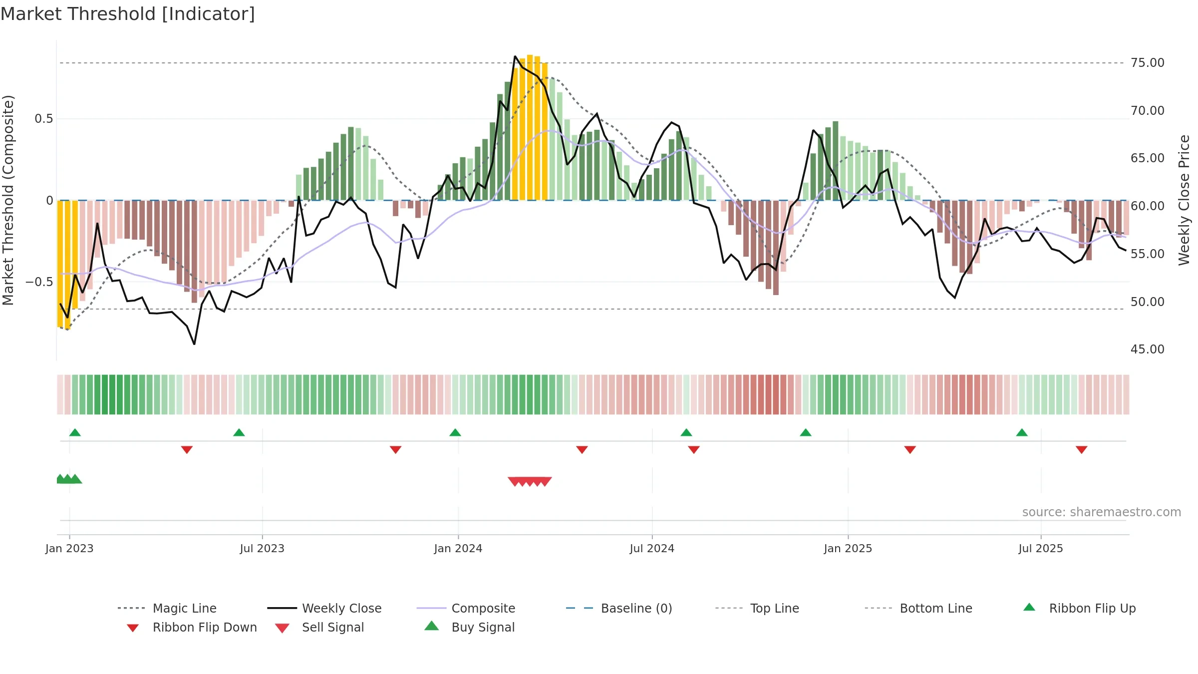The height and width of the screenshot is (674, 1198).
Task: Toggle the Ribbon Flip Down legend entry
Action: (192, 627)
